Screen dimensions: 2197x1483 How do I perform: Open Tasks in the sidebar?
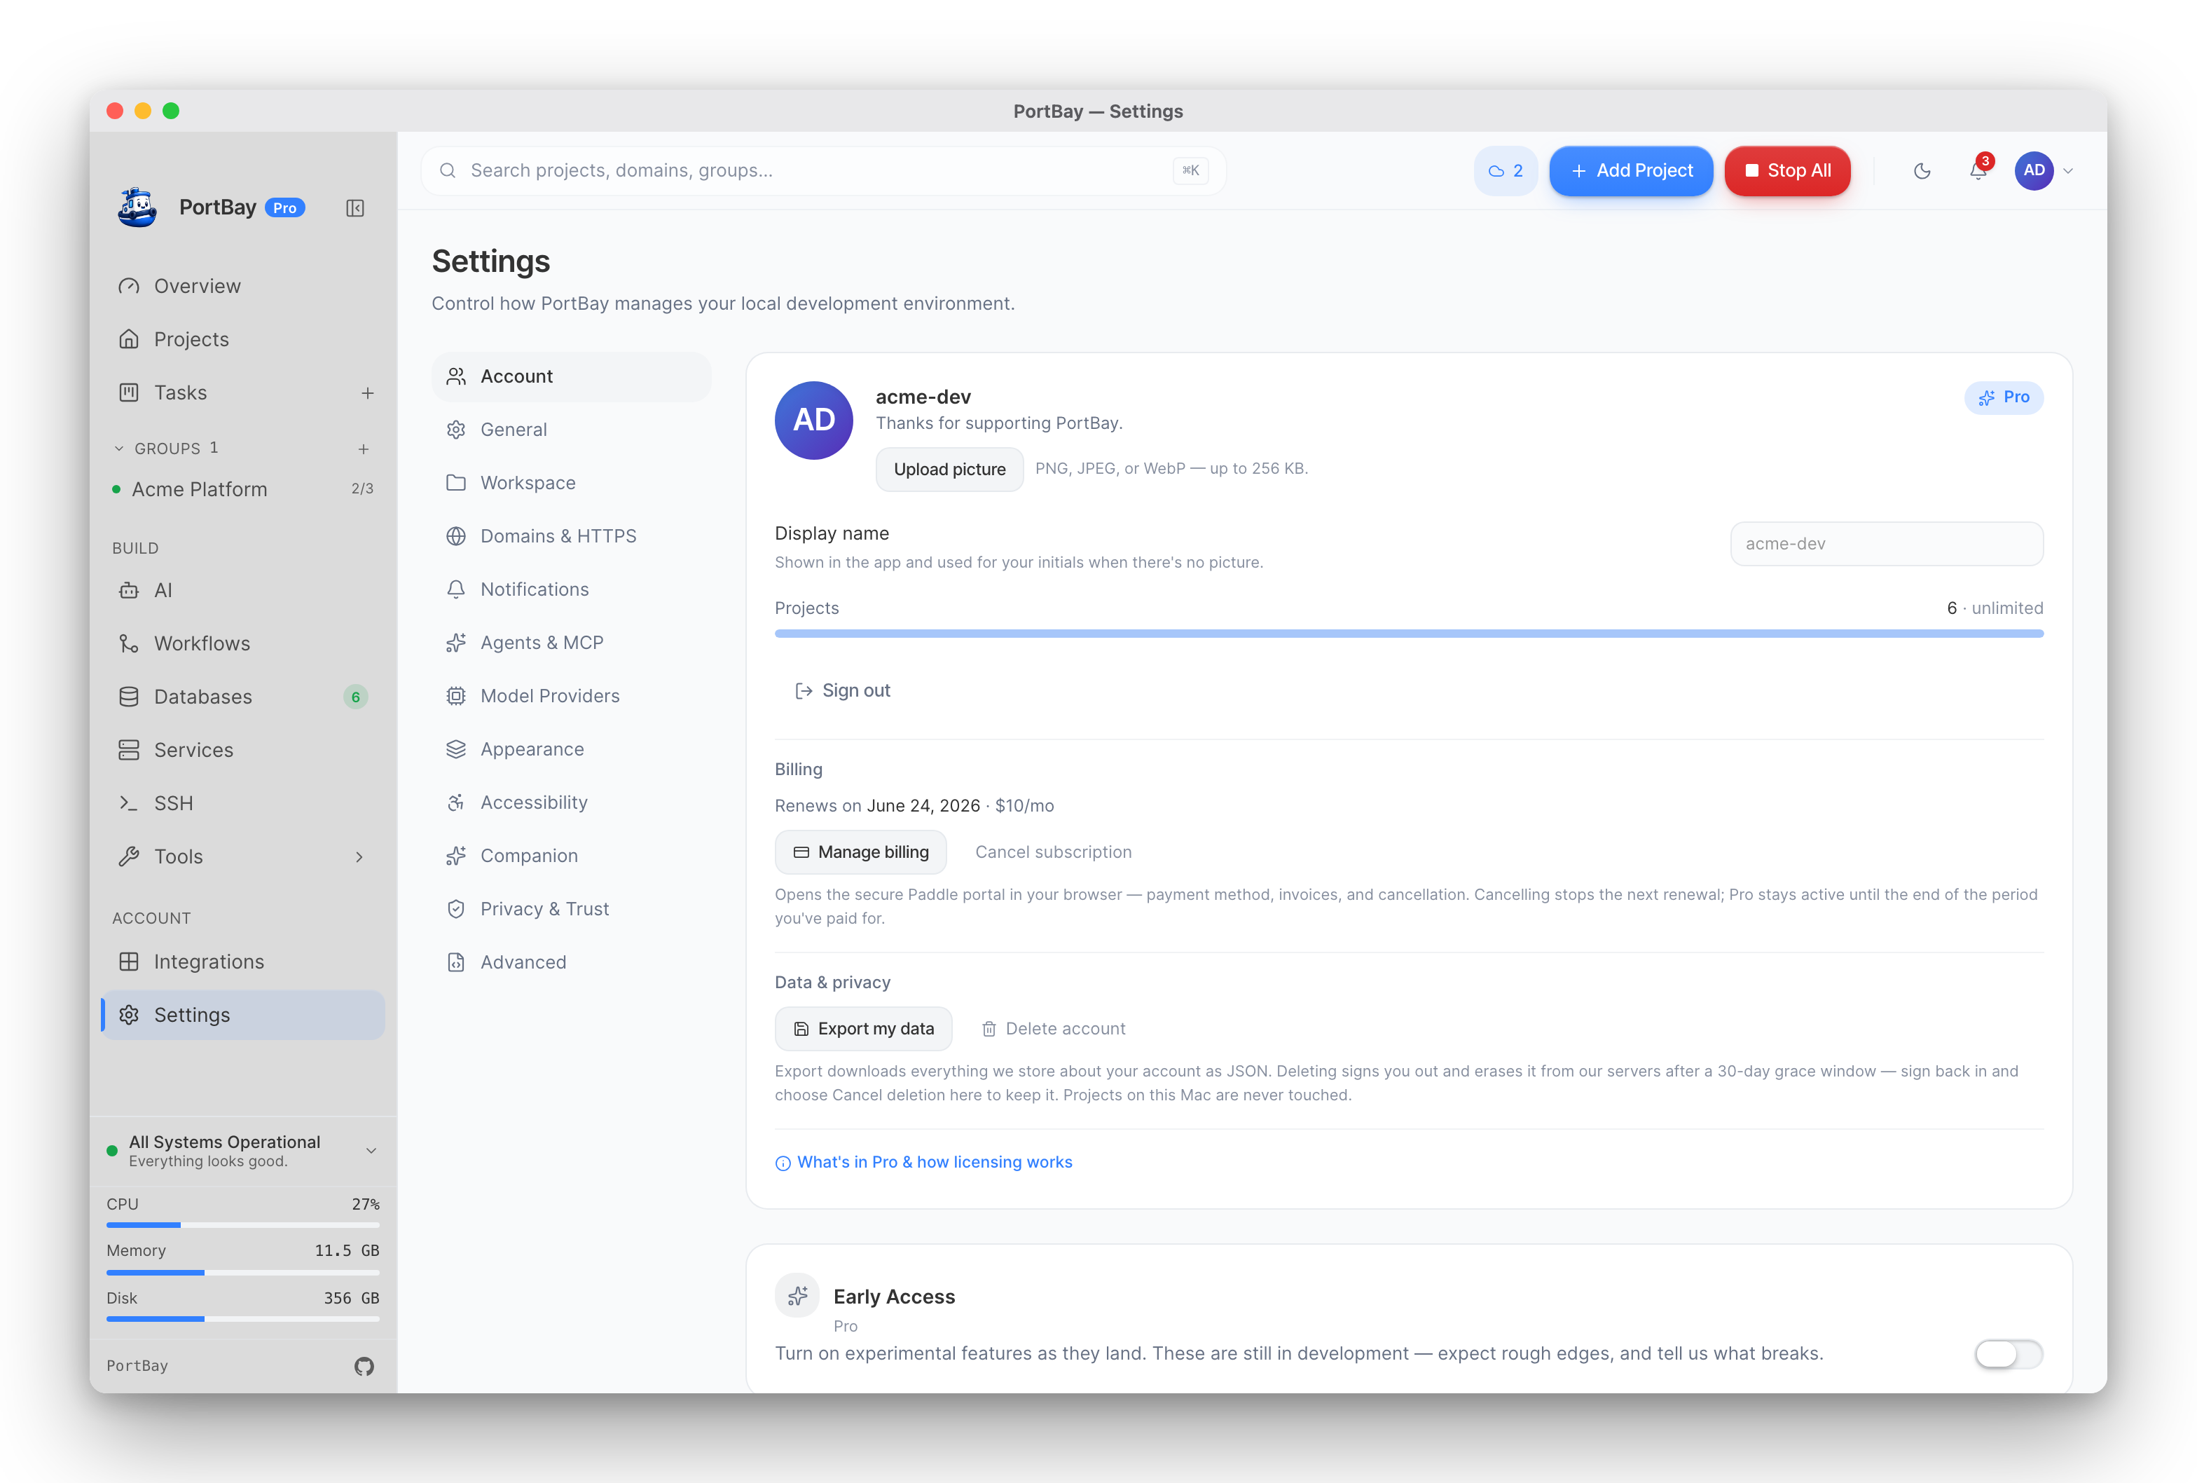pyautogui.click(x=227, y=392)
